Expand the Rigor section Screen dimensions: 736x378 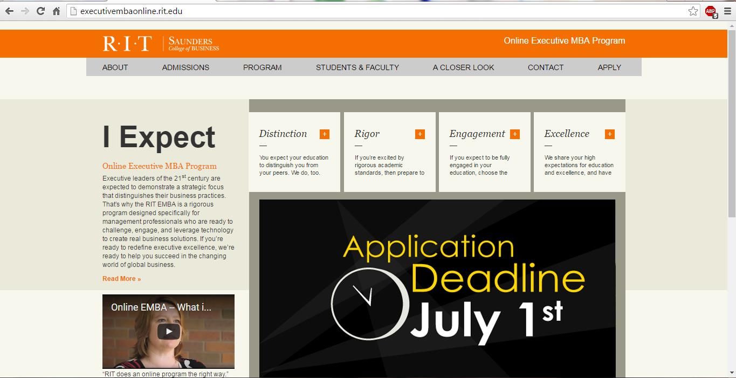pyautogui.click(x=420, y=134)
